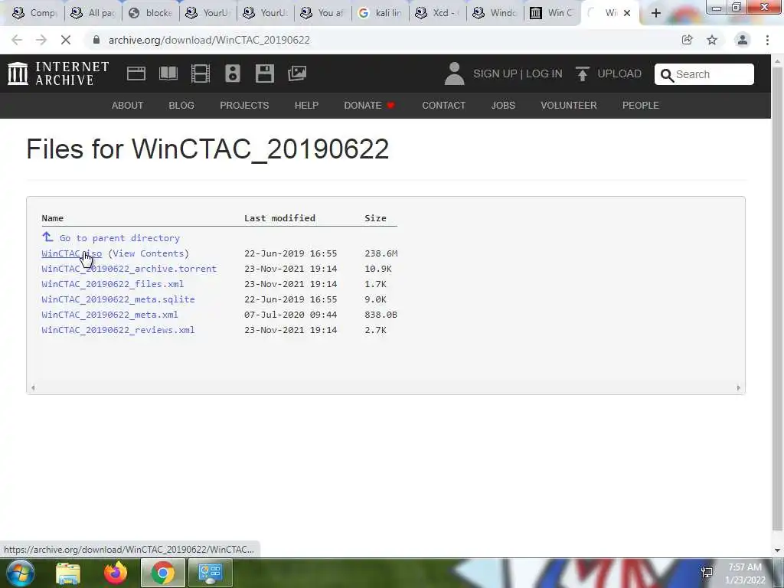This screenshot has width=784, height=588.
Task: Open the Windows Start button
Action: 20,573
